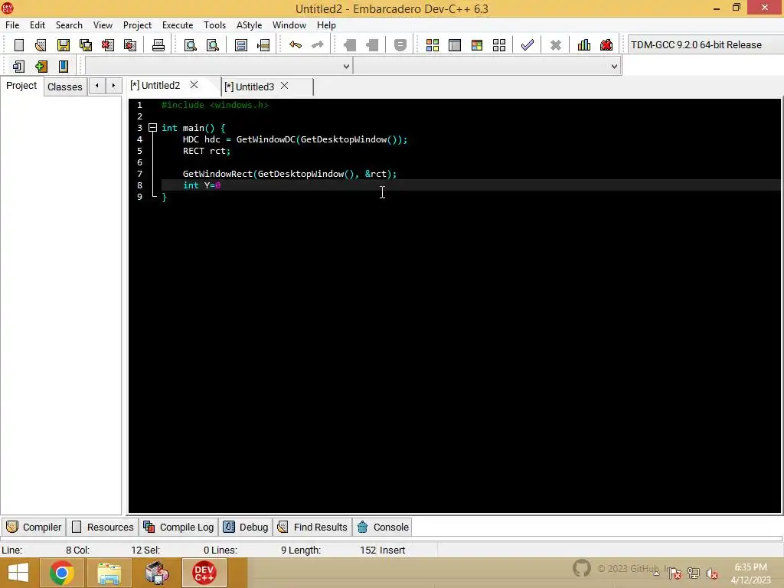Click the Compile toolbar icon
Viewport: 784px width, 588px height.
(433, 45)
